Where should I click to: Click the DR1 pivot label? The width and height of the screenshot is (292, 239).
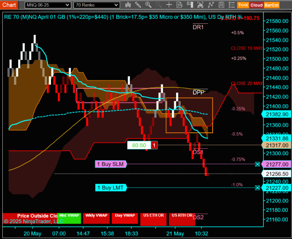click(x=198, y=27)
